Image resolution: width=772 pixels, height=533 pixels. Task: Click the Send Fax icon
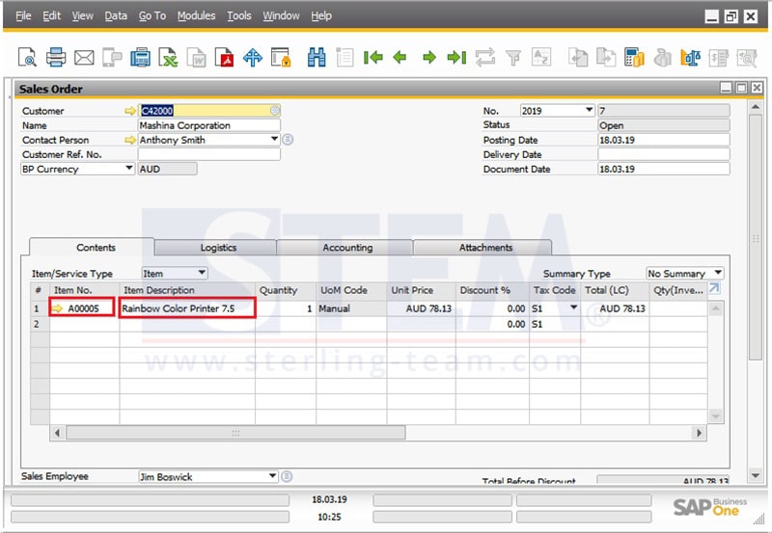(x=140, y=58)
